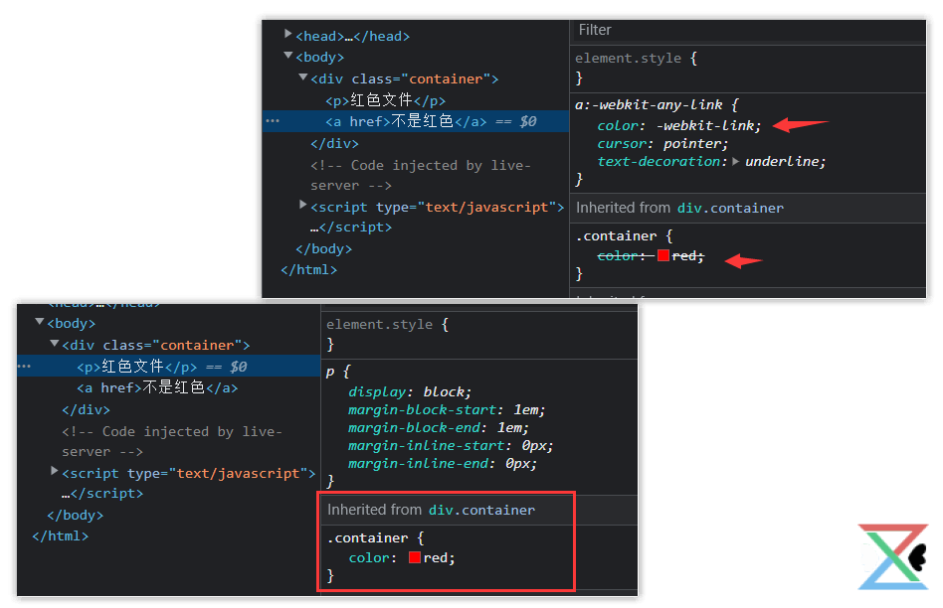This screenshot has width=943, height=608.
Task: Select the highlighted p row 红色文件
Action: [x=168, y=366]
